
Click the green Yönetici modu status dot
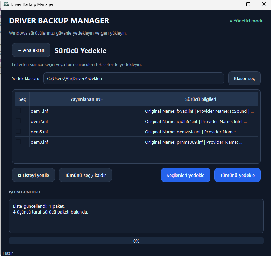pos(231,21)
